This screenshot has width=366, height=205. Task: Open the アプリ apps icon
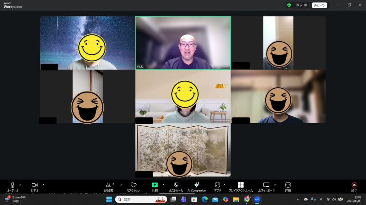(x=217, y=185)
